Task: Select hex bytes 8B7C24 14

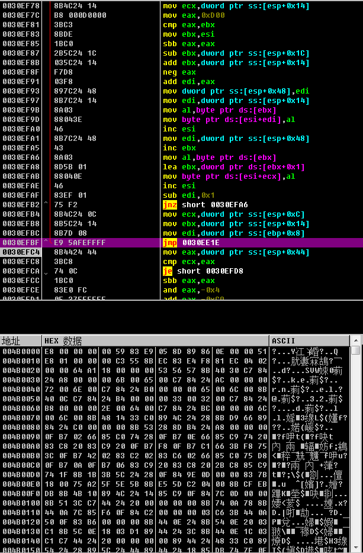Action: (75, 101)
